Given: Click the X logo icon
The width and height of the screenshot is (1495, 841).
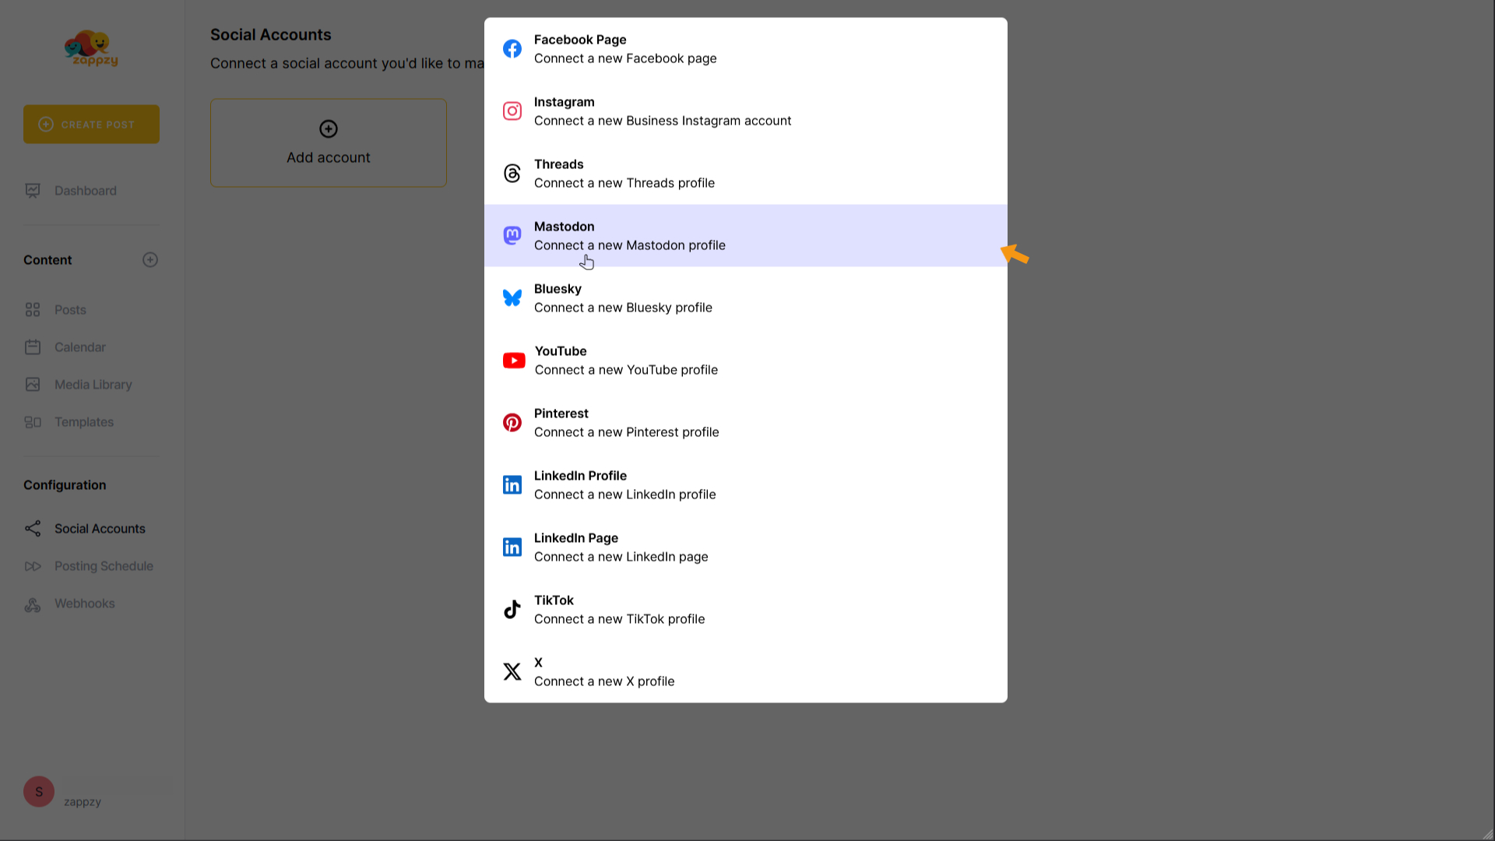Looking at the screenshot, I should pos(512,672).
